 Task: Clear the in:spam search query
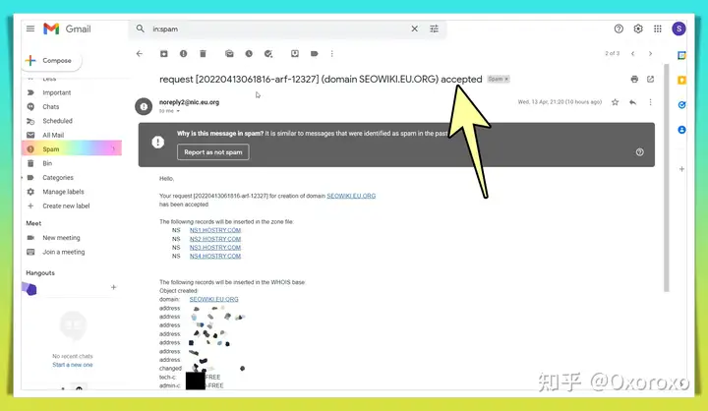pos(415,29)
